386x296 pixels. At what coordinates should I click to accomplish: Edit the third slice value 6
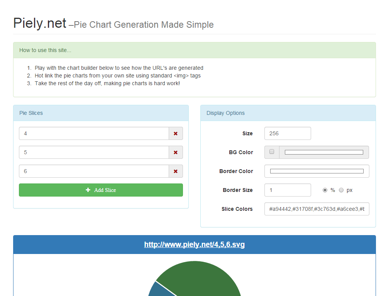coord(94,172)
